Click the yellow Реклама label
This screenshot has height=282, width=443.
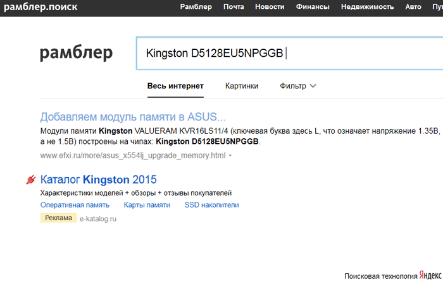point(58,218)
